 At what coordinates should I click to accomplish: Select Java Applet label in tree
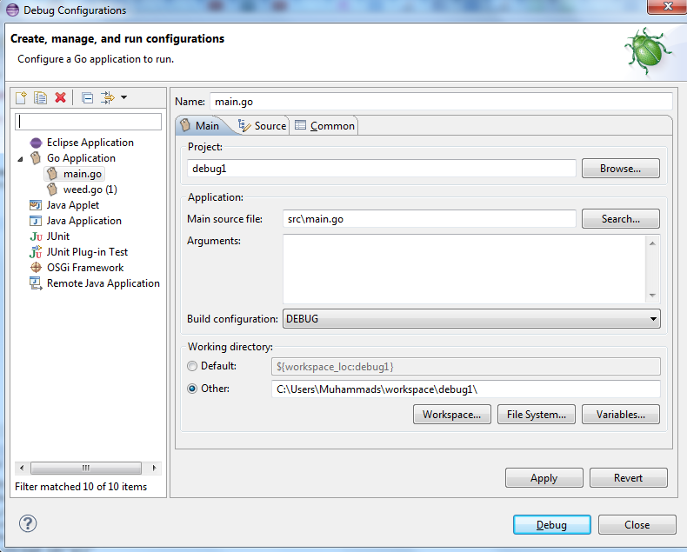pos(73,205)
